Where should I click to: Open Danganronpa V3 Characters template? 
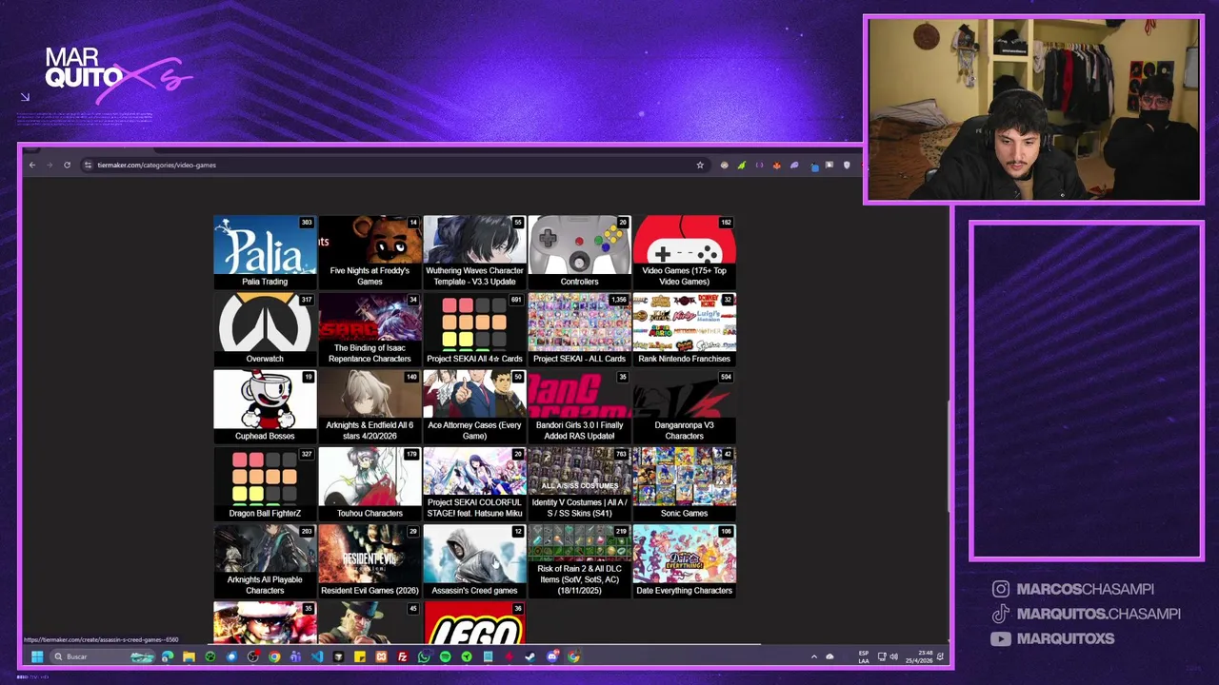684,406
